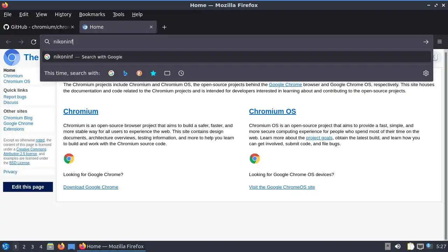Screen dimensions: 448x252
Task: Choose Bing for this search
Action: [x=125, y=73]
